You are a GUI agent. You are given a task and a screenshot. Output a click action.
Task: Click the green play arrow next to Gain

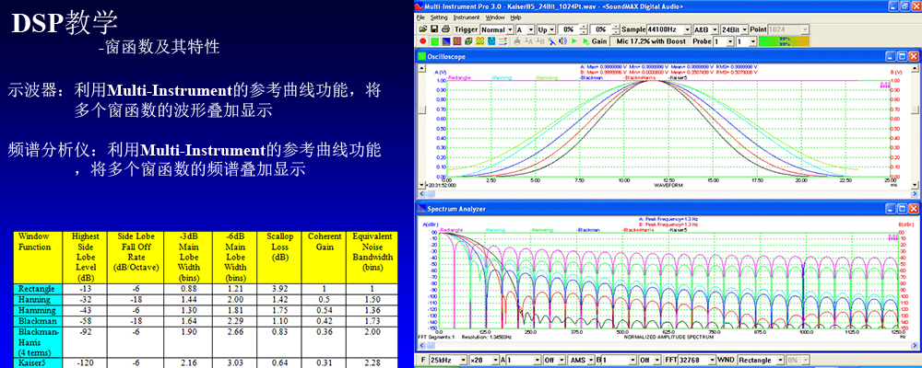(x=585, y=41)
